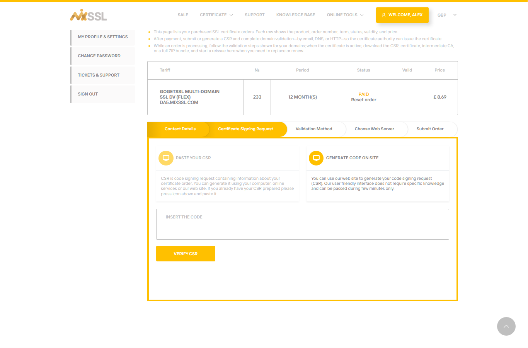Open the Choose Web Server tab
Screen dimensions: 528x348
[x=375, y=129]
